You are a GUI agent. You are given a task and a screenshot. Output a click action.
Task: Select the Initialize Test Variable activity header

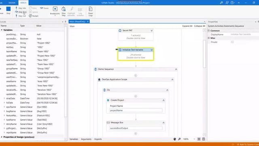(x=136, y=50)
